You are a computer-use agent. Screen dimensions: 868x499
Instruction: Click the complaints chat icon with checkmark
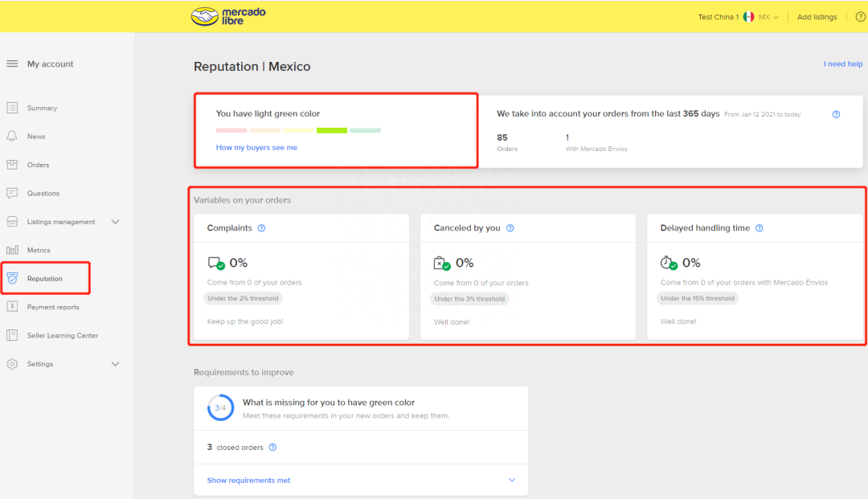pos(216,263)
